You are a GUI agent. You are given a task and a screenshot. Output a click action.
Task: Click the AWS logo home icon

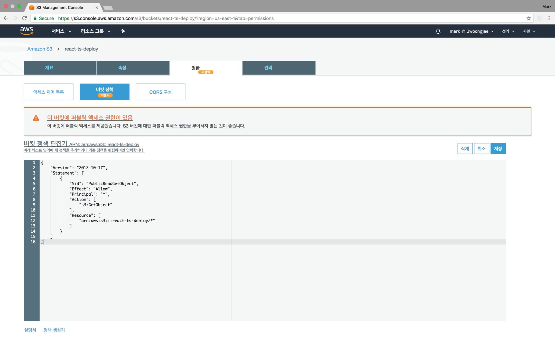coord(27,31)
